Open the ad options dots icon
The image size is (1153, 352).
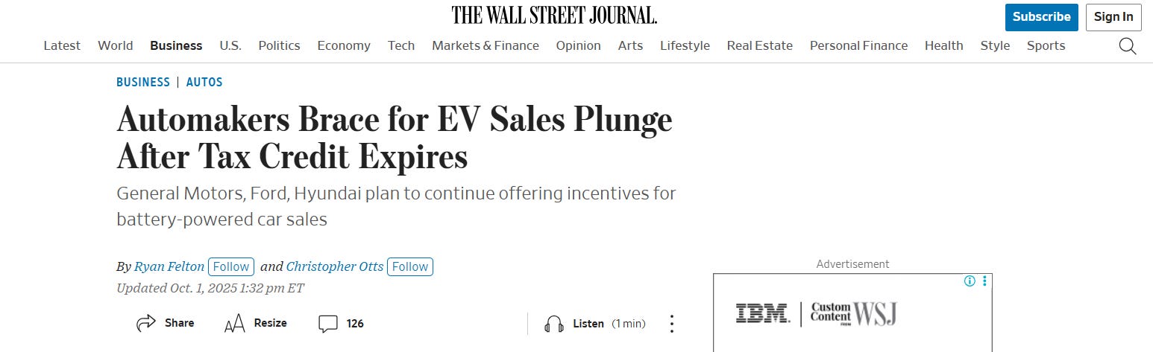click(984, 281)
